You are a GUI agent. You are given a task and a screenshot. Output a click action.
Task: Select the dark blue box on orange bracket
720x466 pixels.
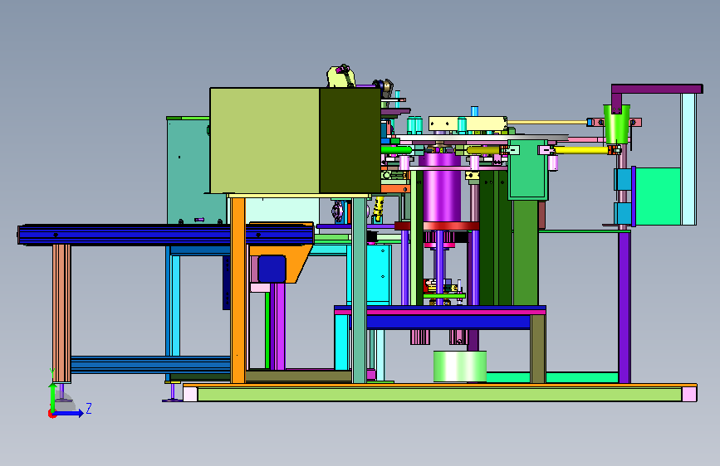272,269
